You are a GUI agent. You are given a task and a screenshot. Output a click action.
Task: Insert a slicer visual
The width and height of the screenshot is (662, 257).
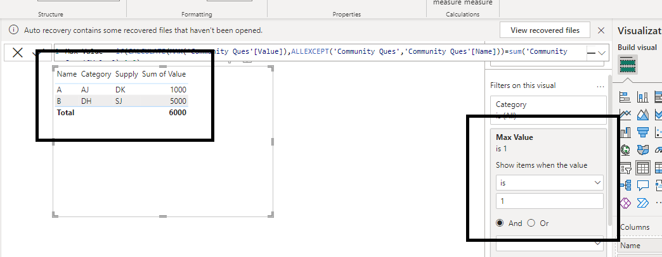pyautogui.click(x=625, y=168)
